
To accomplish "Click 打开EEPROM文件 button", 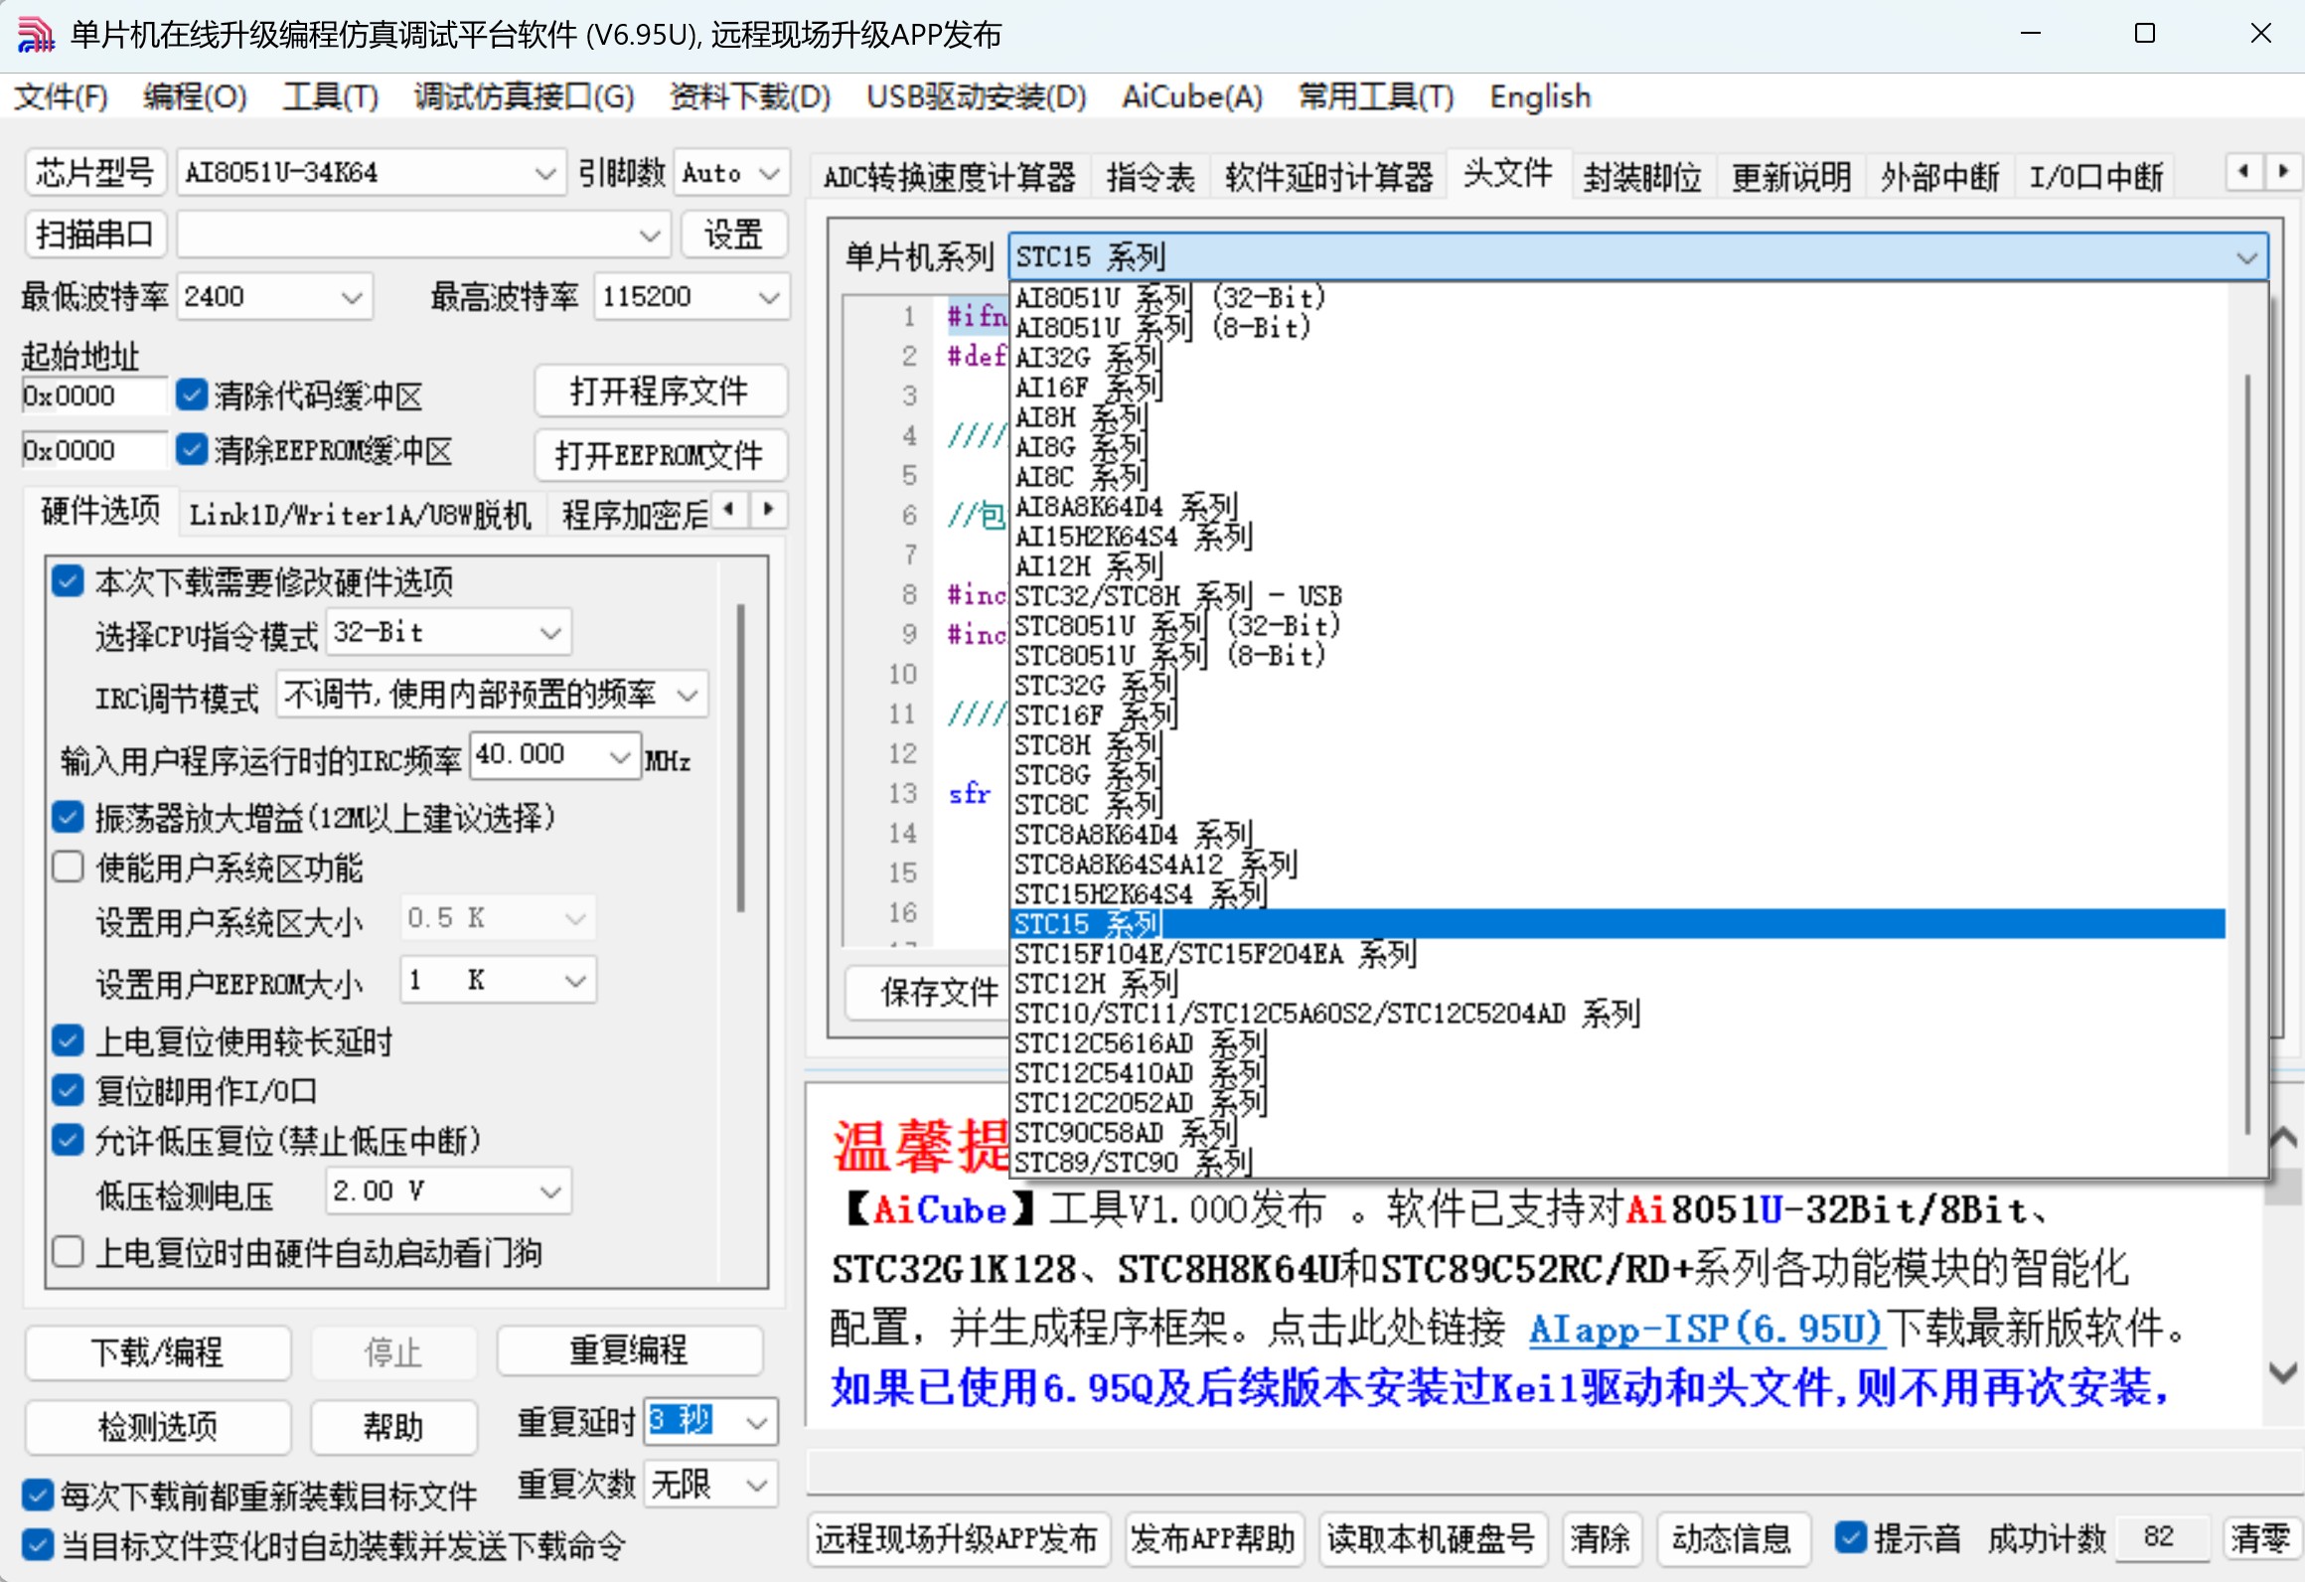I will [660, 455].
